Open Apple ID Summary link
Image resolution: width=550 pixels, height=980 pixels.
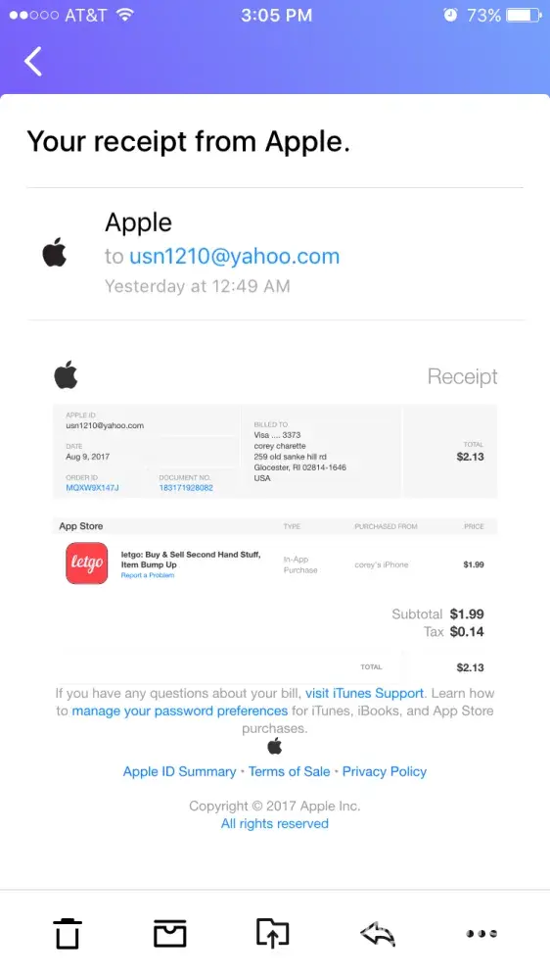pos(179,771)
